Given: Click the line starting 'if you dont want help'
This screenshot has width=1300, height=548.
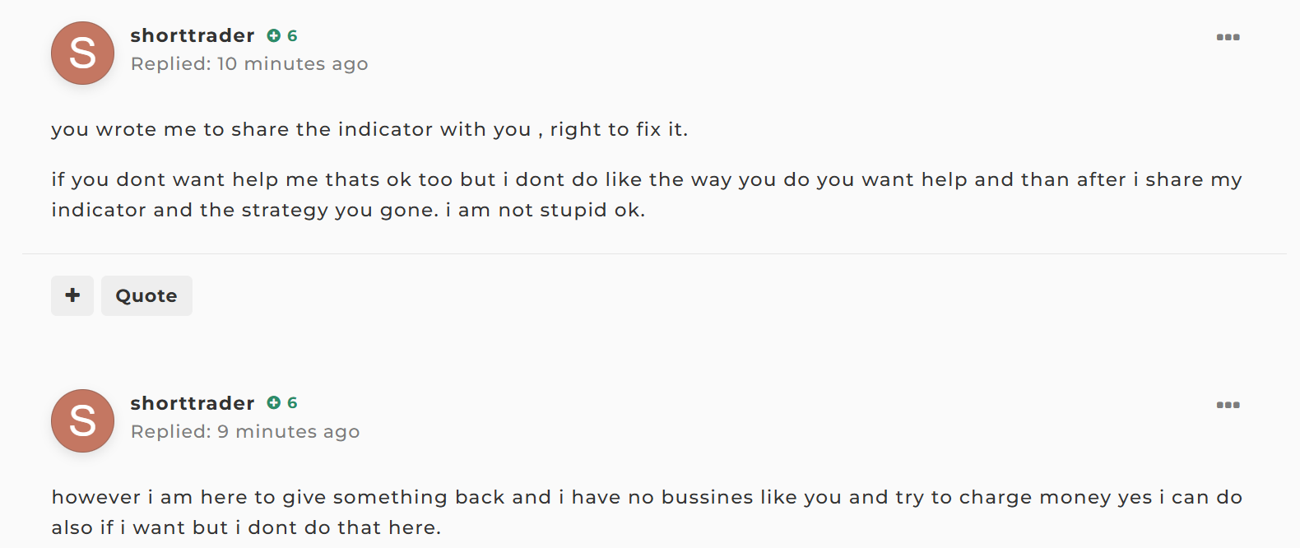Looking at the screenshot, I should point(647,180).
